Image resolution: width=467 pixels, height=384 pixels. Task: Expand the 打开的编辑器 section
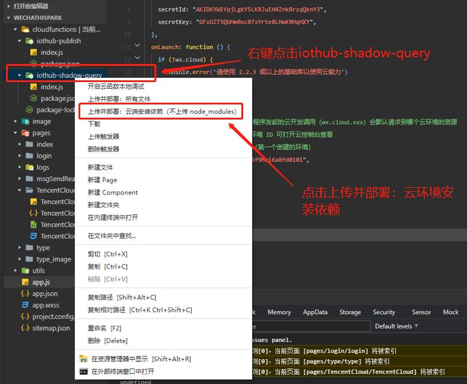coord(8,6)
